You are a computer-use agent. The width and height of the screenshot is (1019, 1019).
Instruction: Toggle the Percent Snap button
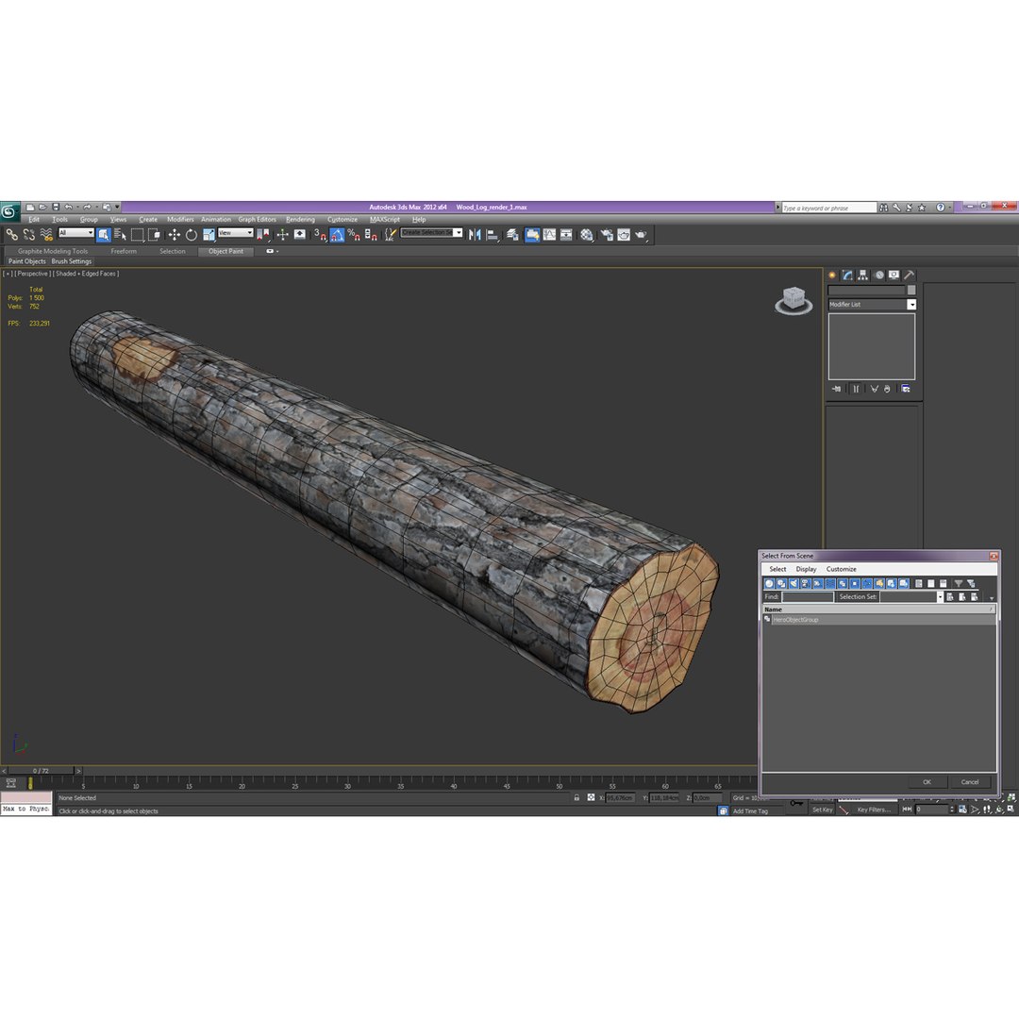click(x=354, y=235)
